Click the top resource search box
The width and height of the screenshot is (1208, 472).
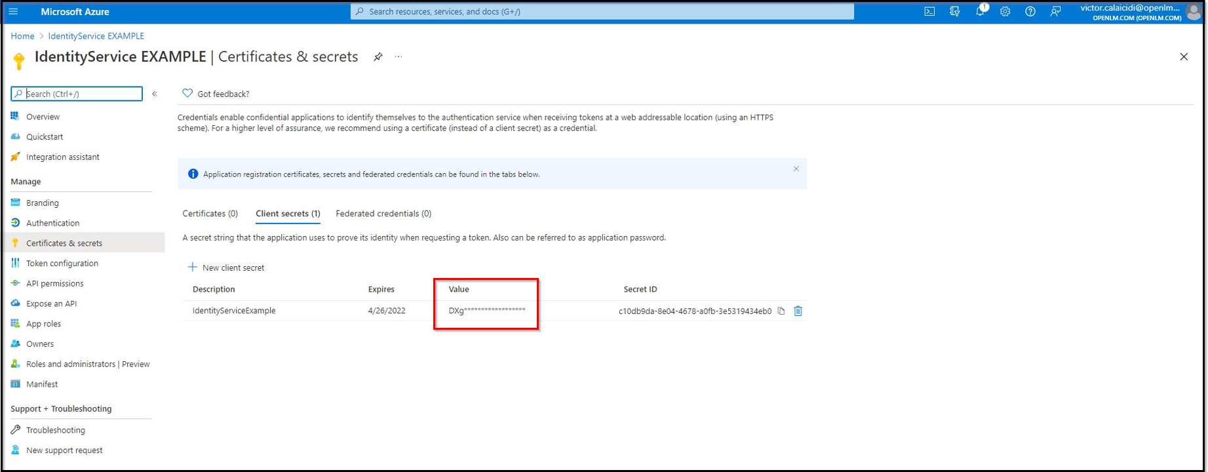click(x=603, y=12)
